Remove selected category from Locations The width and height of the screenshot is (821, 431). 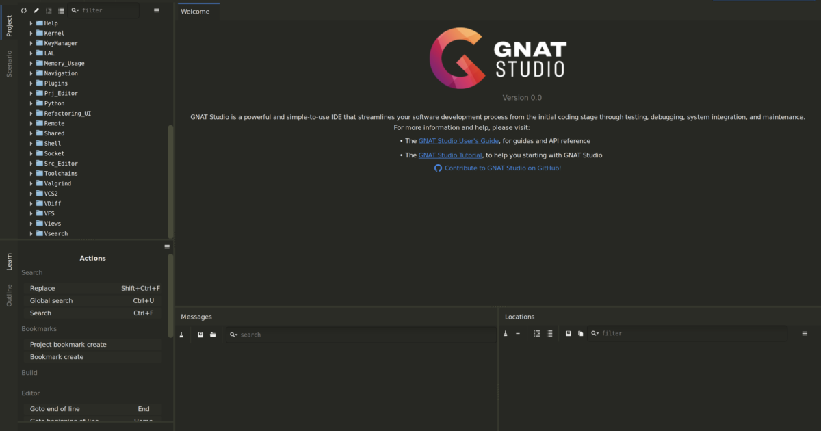pyautogui.click(x=518, y=334)
